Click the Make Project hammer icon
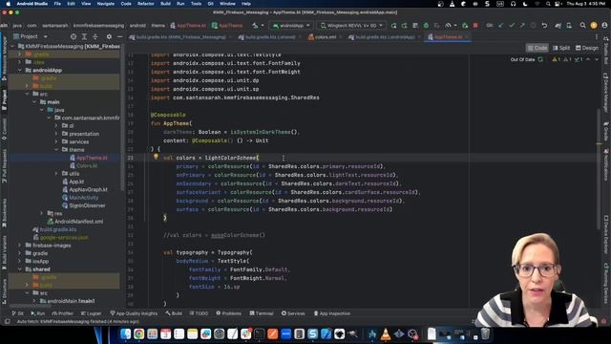611x344 pixels. pyautogui.click(x=255, y=26)
